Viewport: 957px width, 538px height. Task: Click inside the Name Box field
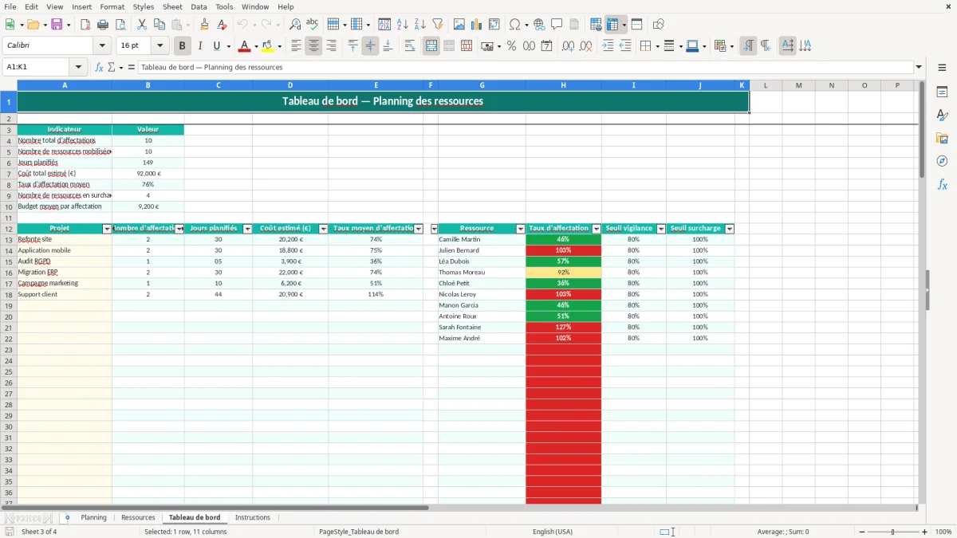click(x=37, y=68)
